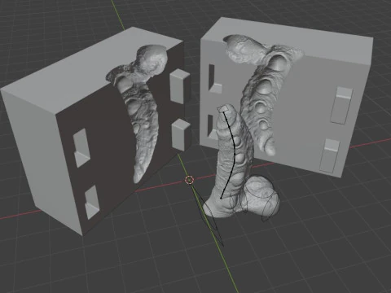
Task: Click upper alignment peg on right mold
Action: click(341, 106)
